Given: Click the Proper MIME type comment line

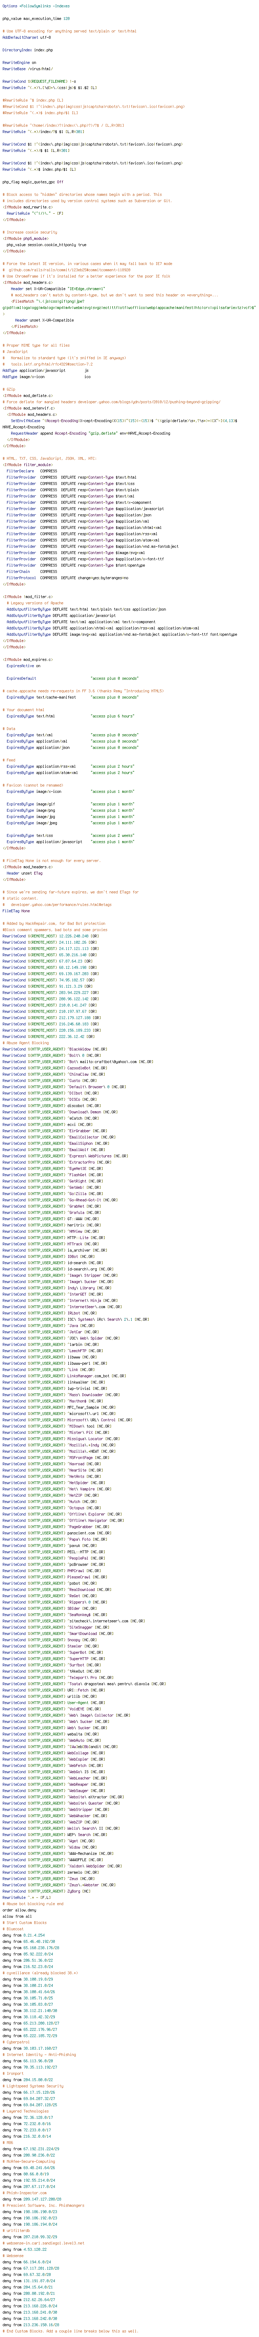Looking at the screenshot, I should [x=36, y=345].
